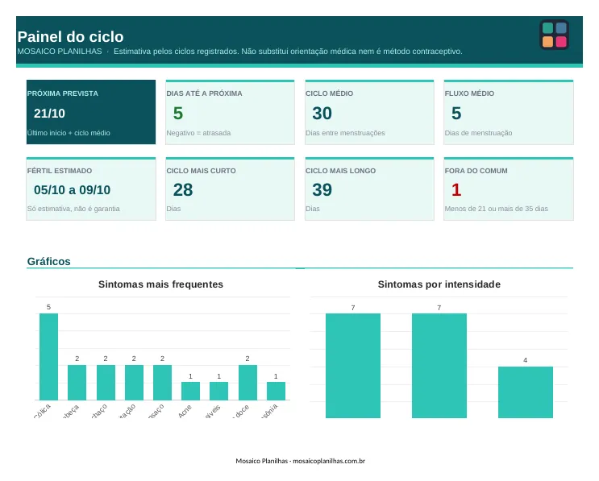
Task: Click the 'Painel do ciclo' title
Action: (71, 36)
